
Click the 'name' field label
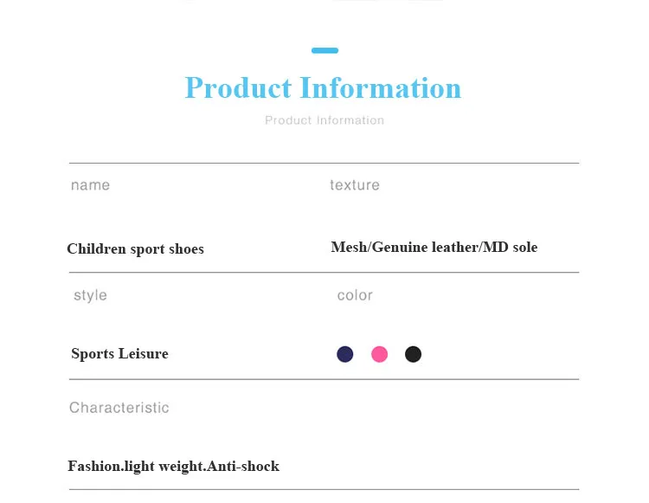[90, 185]
